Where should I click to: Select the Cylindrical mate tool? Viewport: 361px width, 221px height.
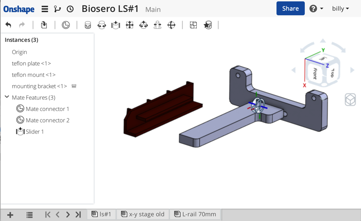coord(144,25)
